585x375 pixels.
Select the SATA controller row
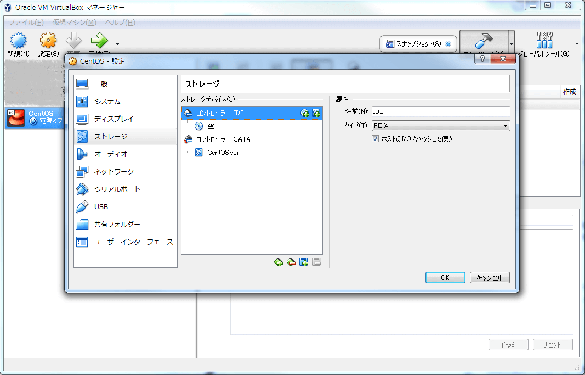(x=252, y=139)
